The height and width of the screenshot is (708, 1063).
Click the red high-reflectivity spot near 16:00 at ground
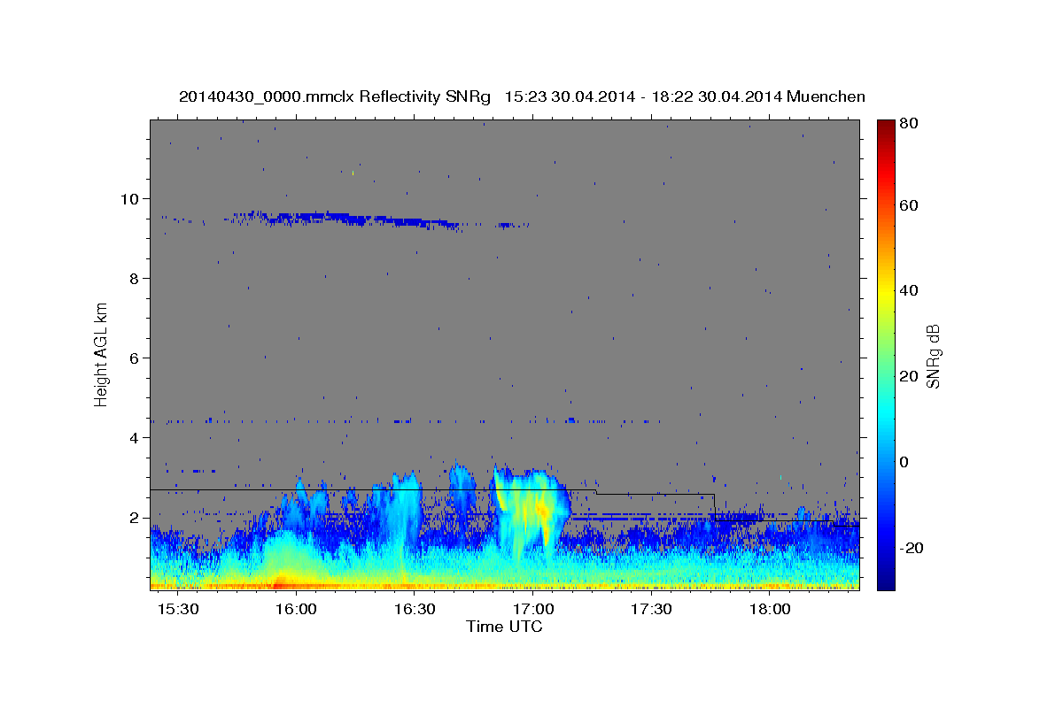click(x=281, y=583)
